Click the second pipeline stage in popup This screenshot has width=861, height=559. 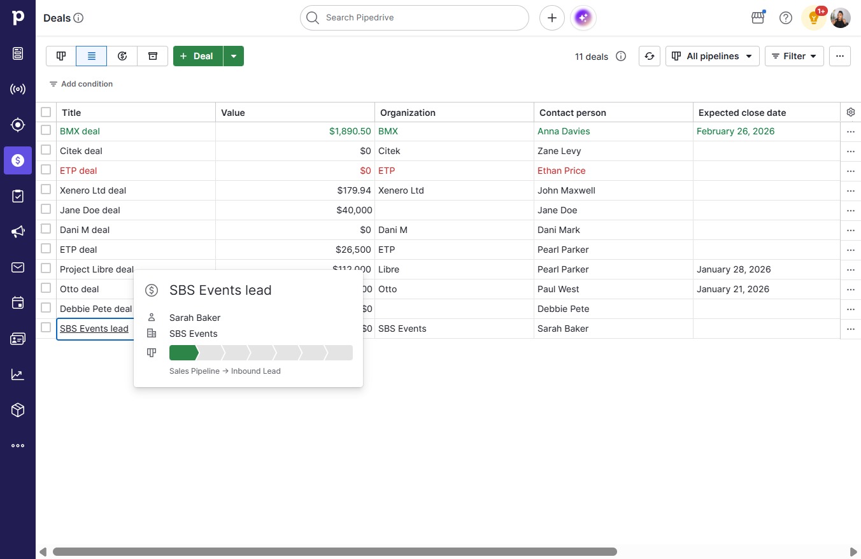coord(211,353)
